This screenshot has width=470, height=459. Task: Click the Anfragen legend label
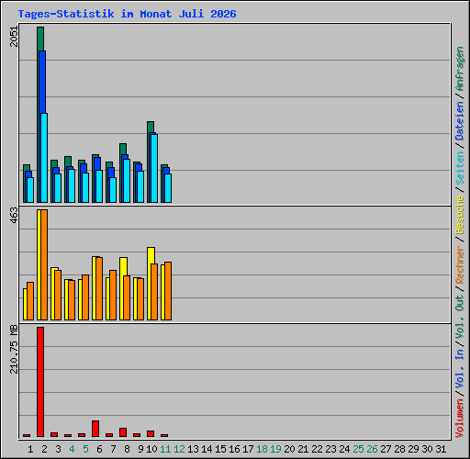point(460,69)
